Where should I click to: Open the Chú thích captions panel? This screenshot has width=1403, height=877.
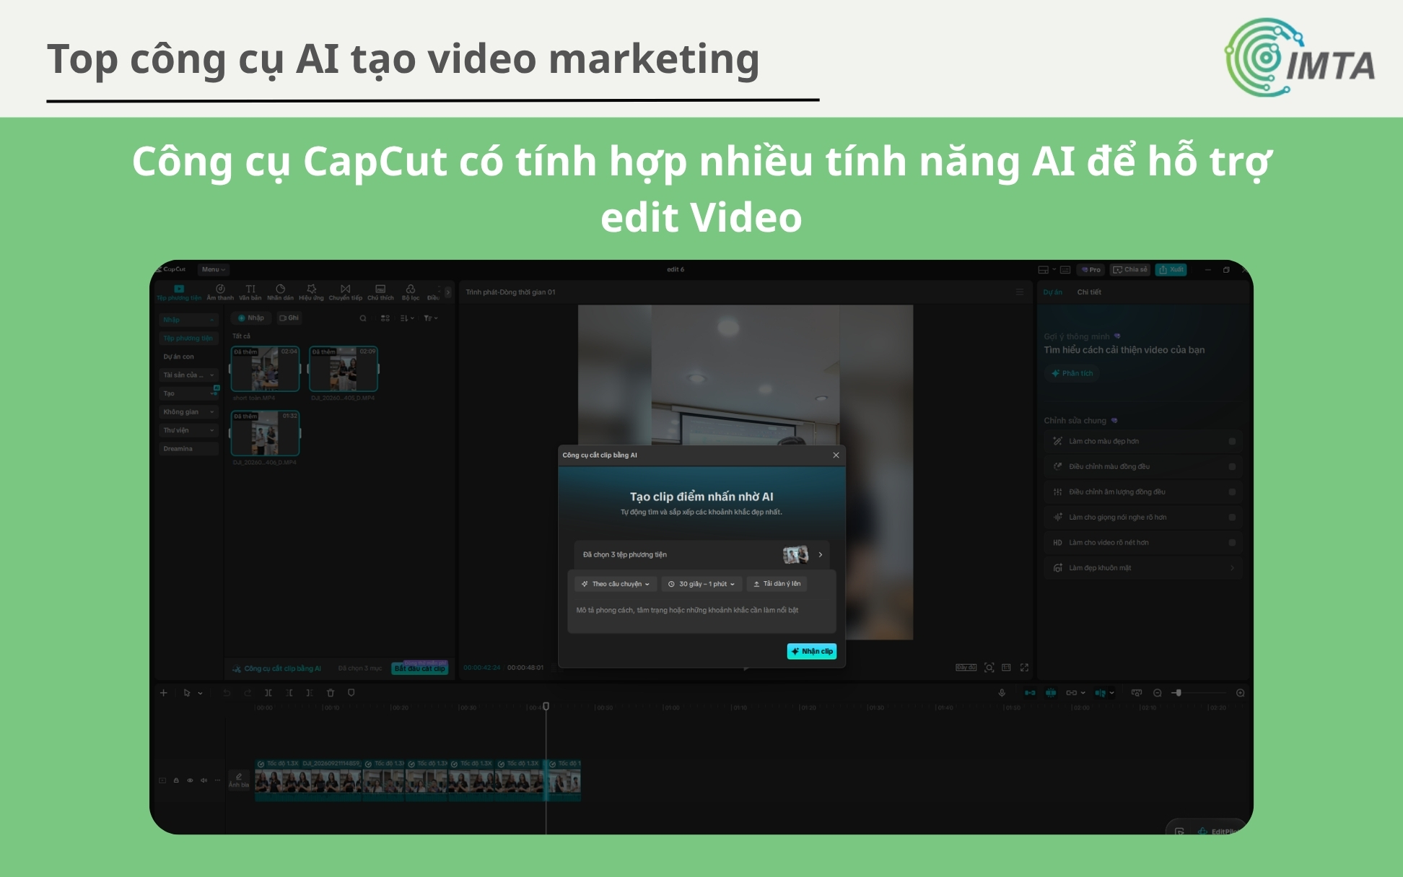pyautogui.click(x=380, y=292)
